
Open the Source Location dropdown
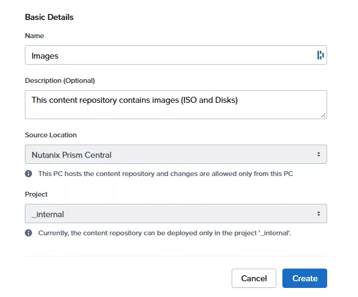coord(176,154)
